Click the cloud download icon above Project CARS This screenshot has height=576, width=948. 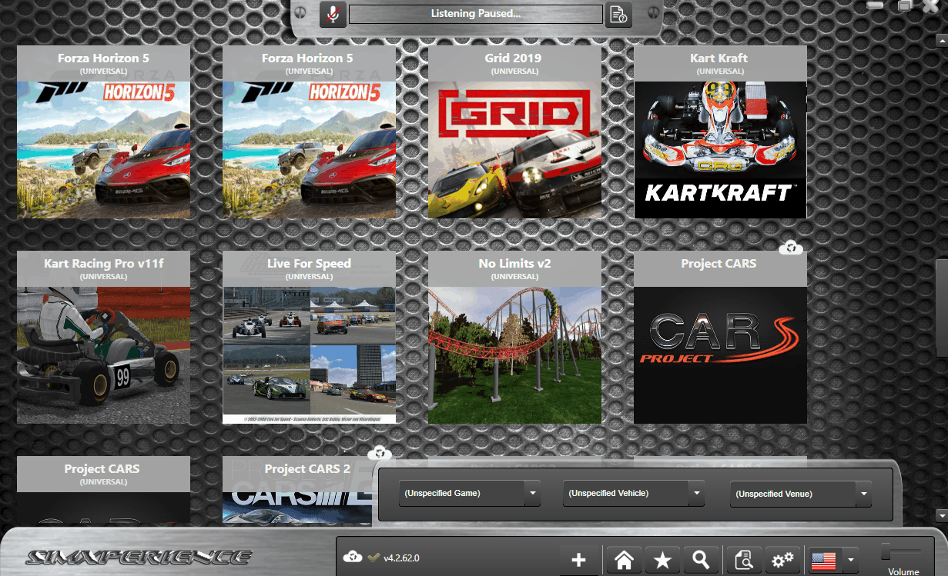[790, 248]
